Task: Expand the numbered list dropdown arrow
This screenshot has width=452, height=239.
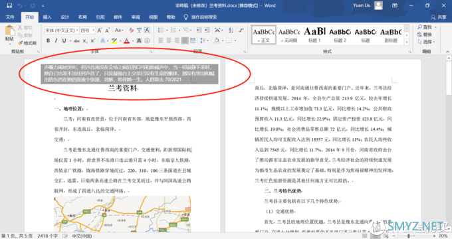Action: tap(179, 31)
